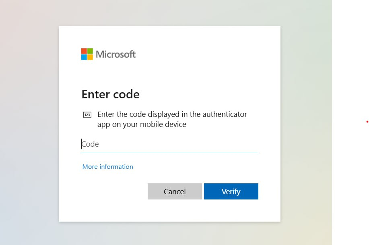Click the gradient background left of dialog
This screenshot has width=369, height=245.
[x=29, y=122]
